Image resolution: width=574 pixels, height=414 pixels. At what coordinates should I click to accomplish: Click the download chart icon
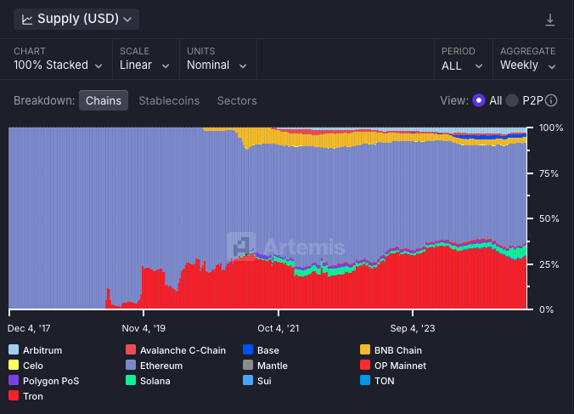click(x=550, y=20)
